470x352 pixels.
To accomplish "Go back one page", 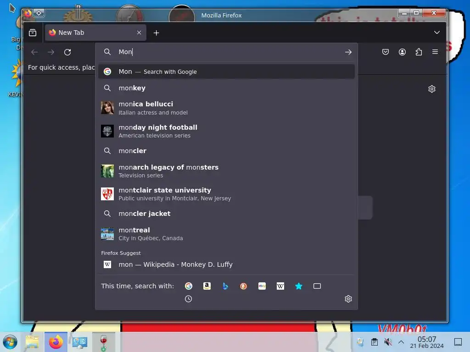I will point(34,52).
